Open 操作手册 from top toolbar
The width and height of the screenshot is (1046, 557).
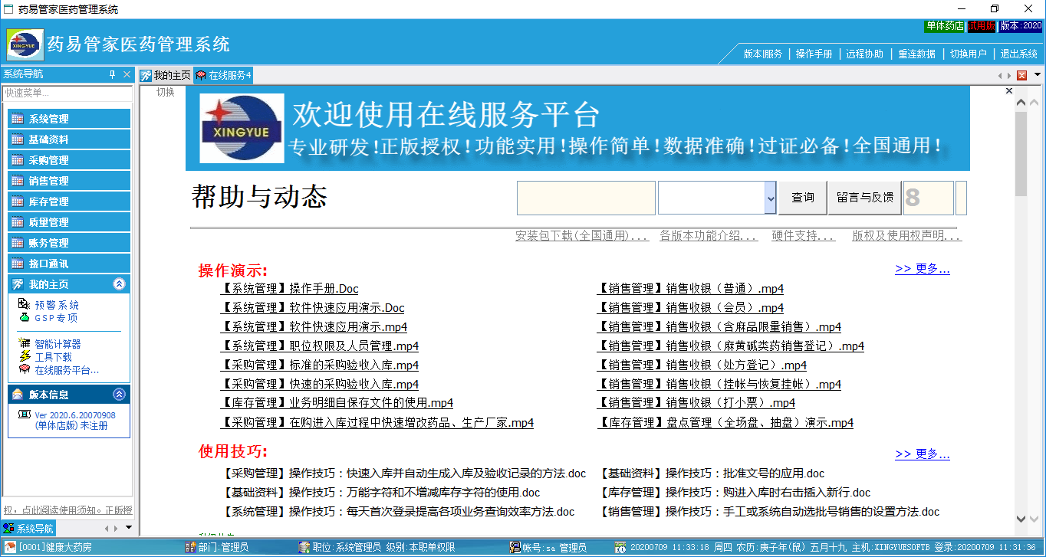[x=814, y=54]
